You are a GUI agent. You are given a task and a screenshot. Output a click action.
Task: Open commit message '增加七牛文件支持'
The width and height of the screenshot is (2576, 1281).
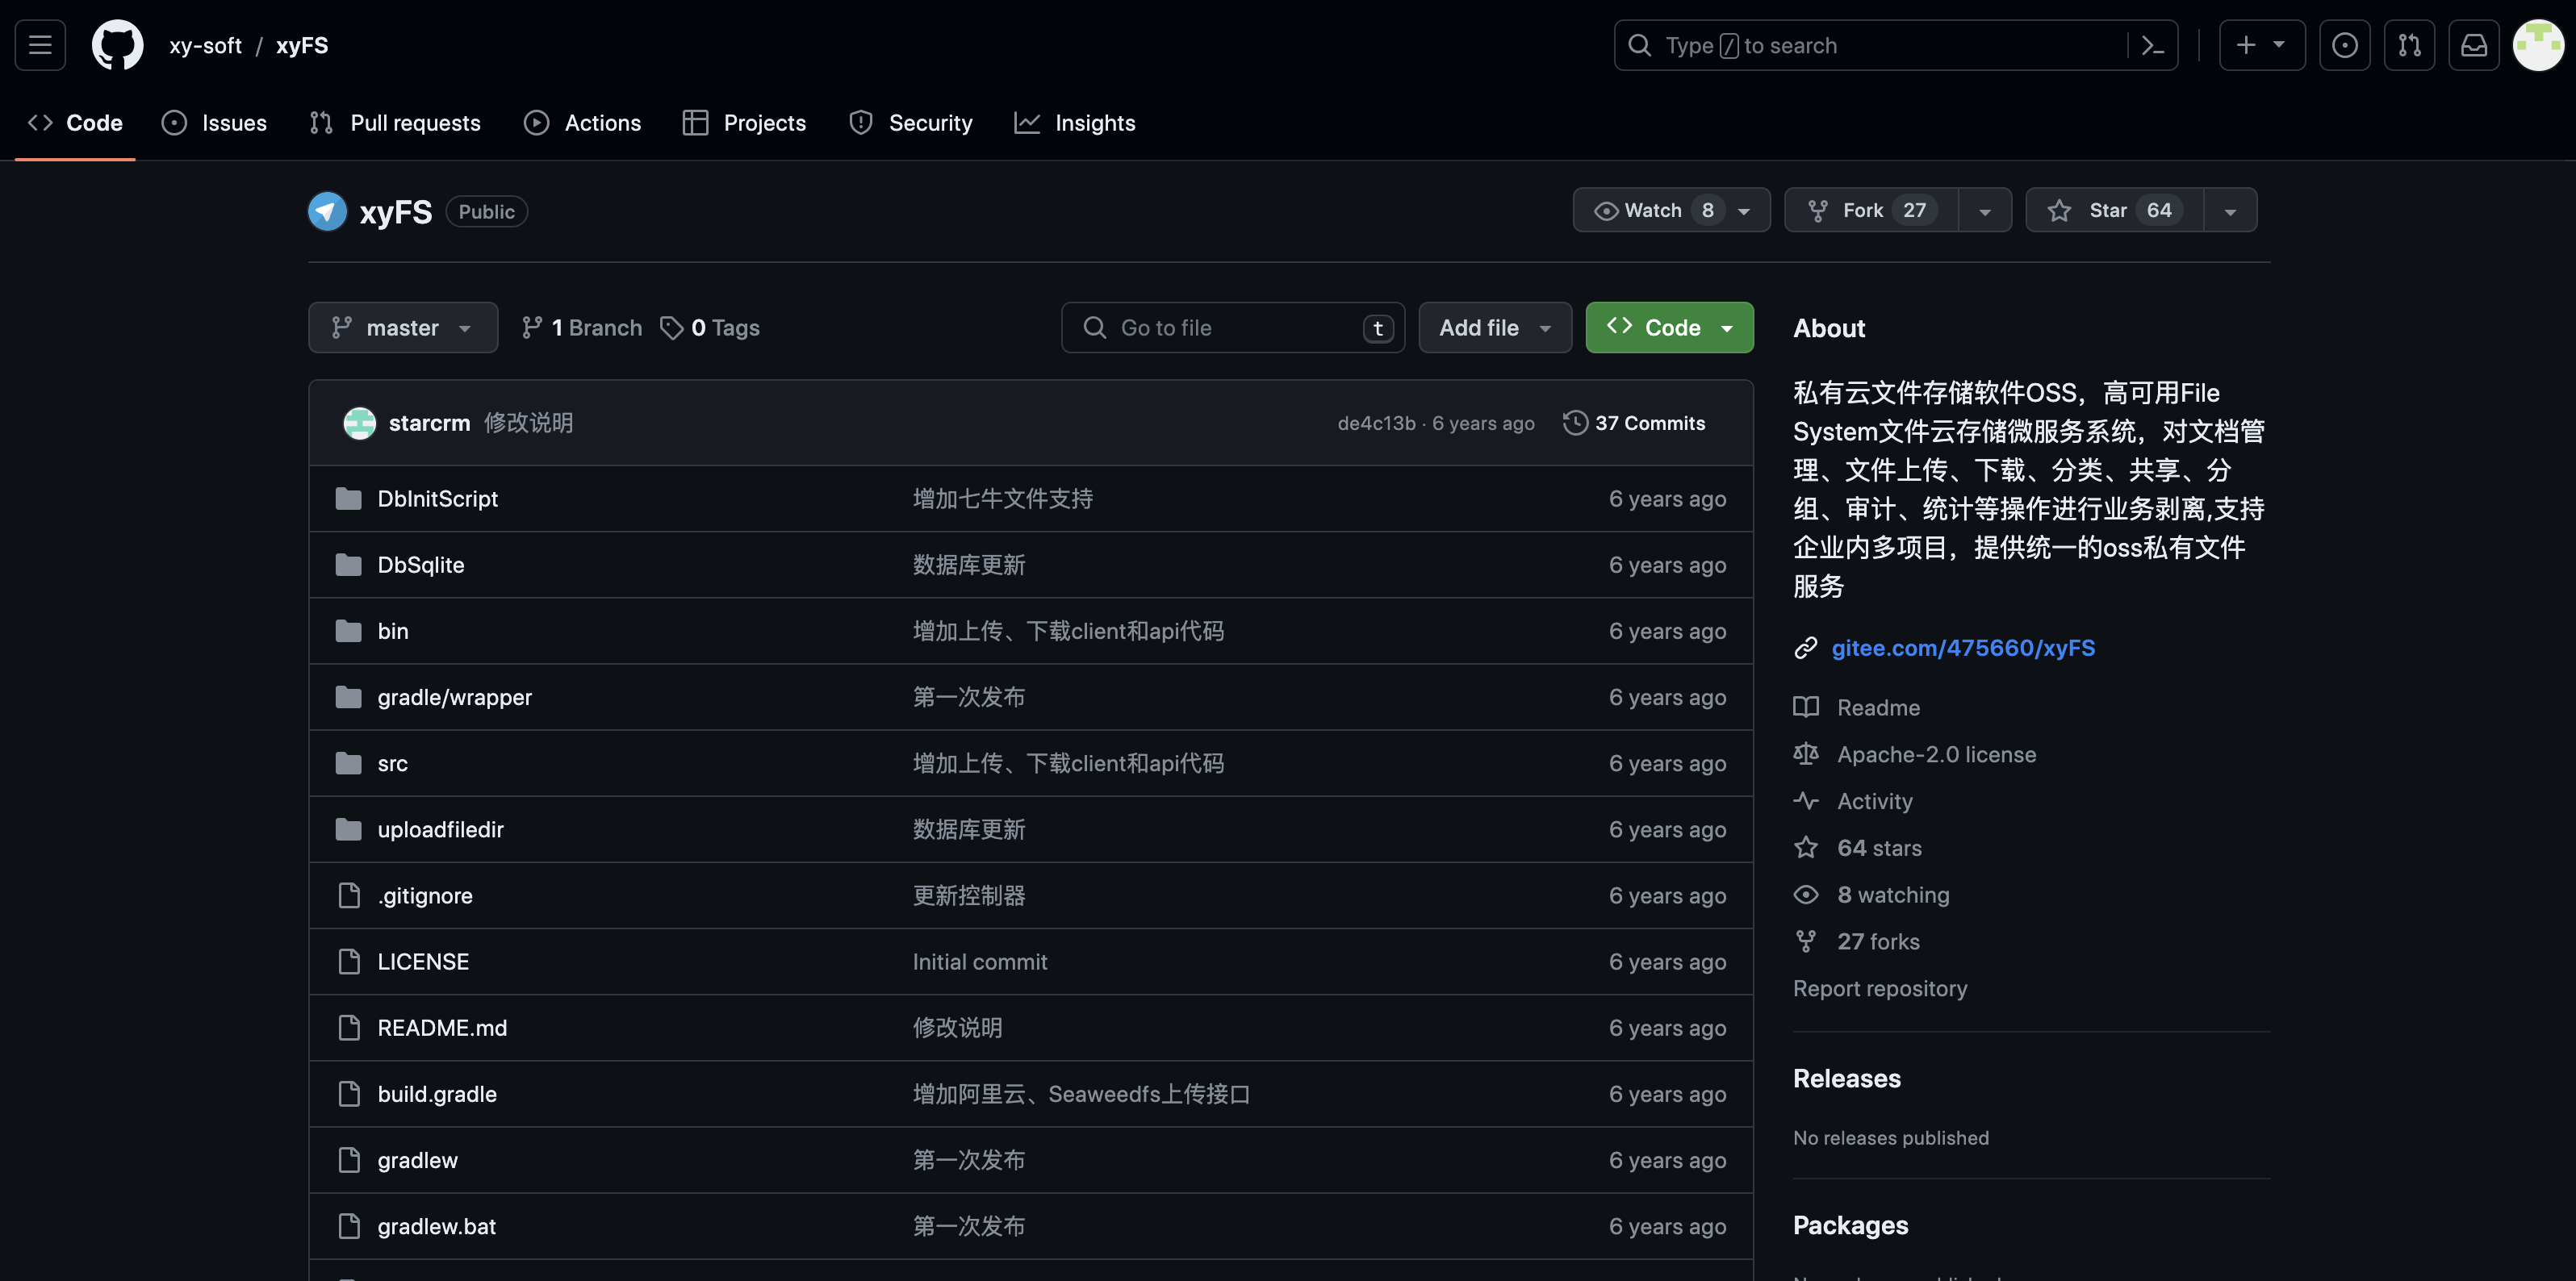pos(1002,499)
